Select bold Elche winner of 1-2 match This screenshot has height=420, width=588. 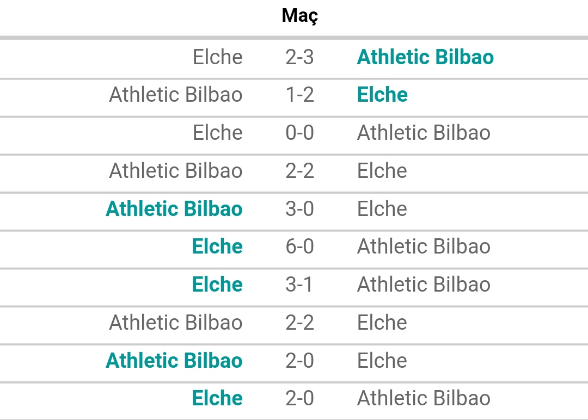382,95
